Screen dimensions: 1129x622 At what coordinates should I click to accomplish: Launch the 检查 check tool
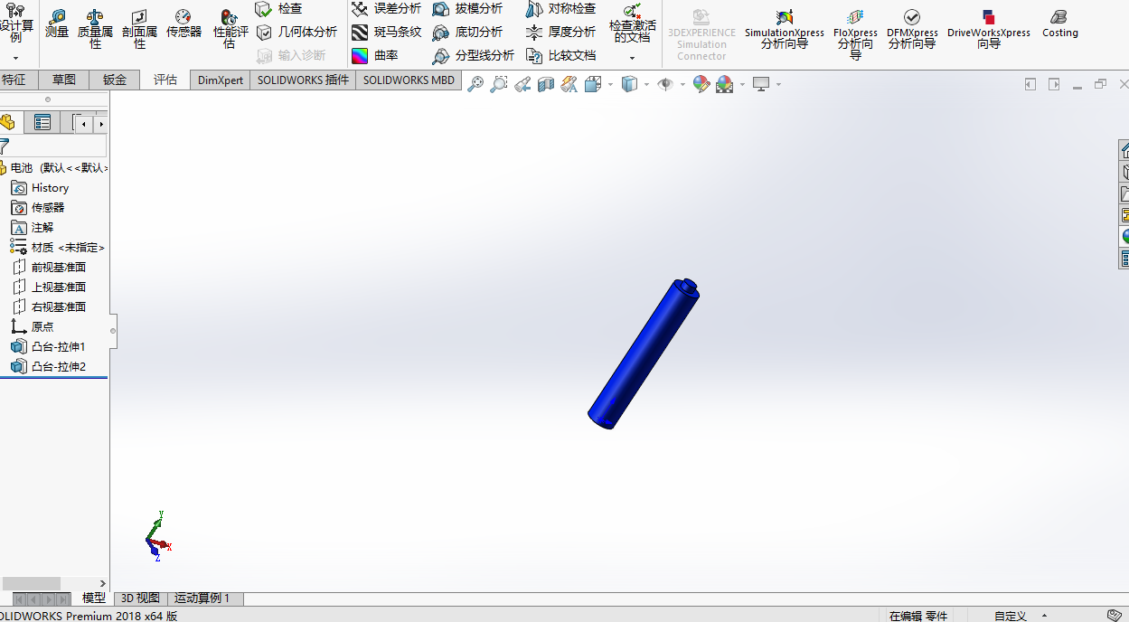278,9
